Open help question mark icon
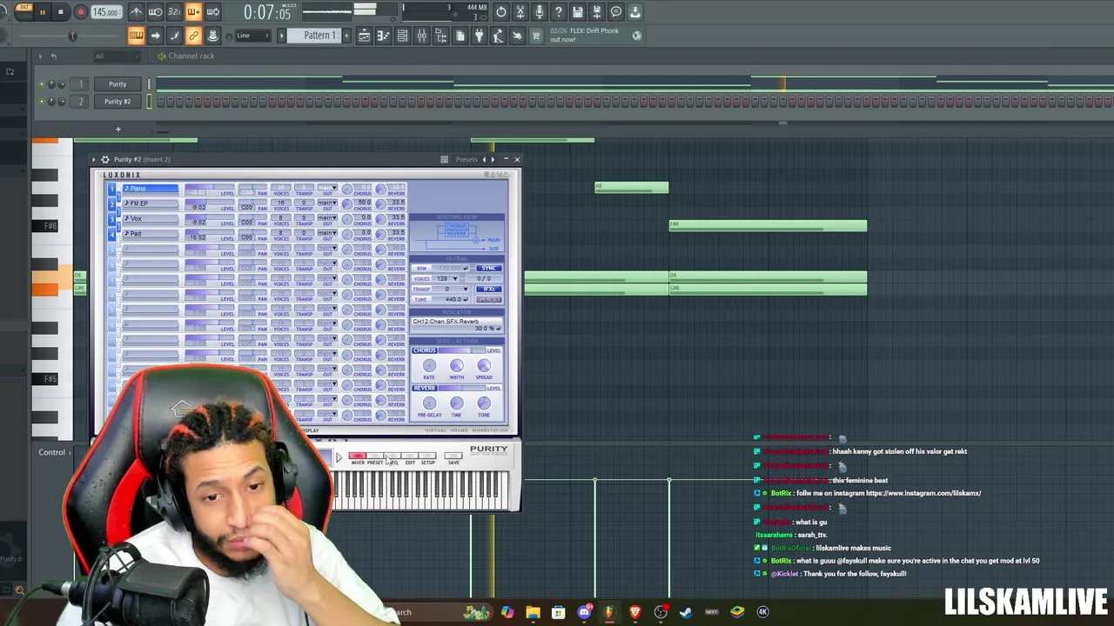This screenshot has height=626, width=1114. coord(559,12)
